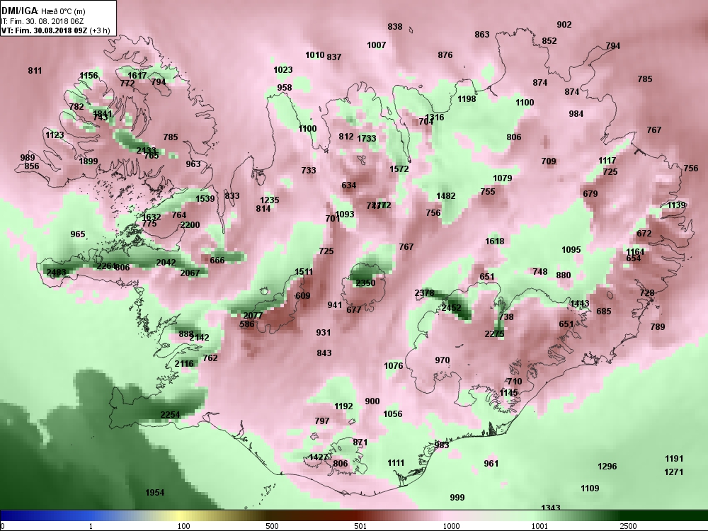Click the 'DMI/IGA: Hæð 0°C (m)' title text
708x531 pixels.
tap(43, 11)
